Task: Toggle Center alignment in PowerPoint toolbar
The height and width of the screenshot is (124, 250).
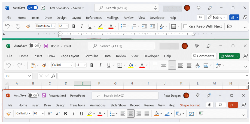Action: tap(131, 114)
